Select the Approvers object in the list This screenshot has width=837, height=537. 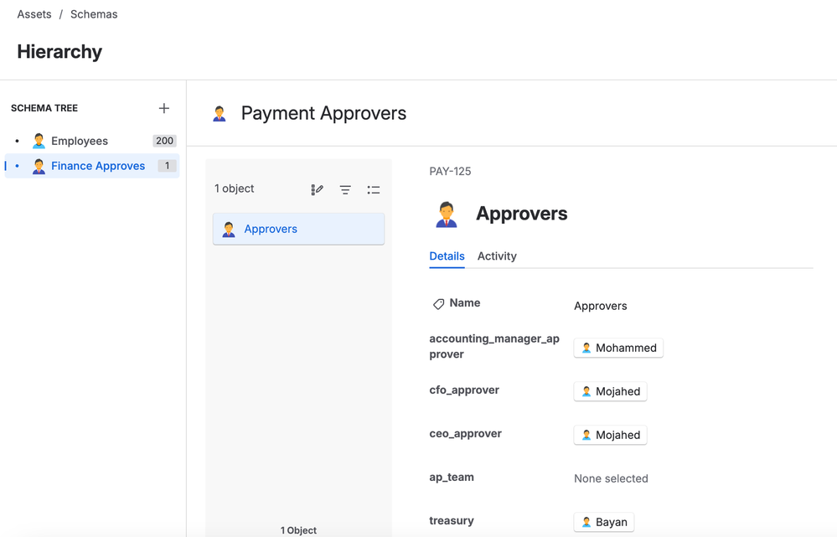click(298, 229)
